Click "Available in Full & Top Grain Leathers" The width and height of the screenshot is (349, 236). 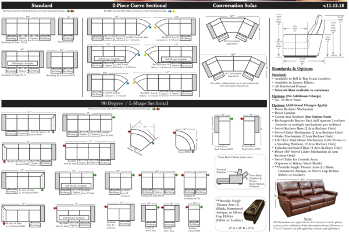point(302,78)
